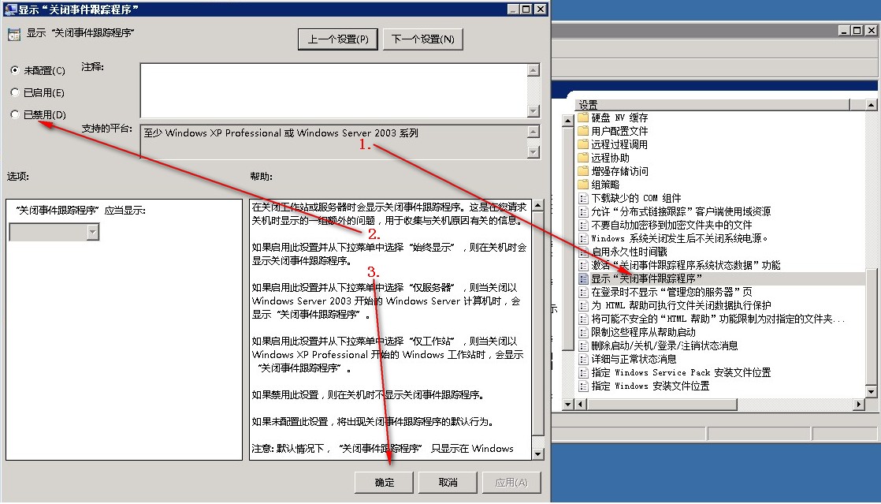Select the 已禁用(D) radio button
This screenshot has height=504, width=881.
click(15, 114)
